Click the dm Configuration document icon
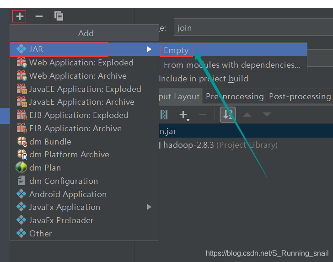This screenshot has width=333, height=262. [x=21, y=181]
